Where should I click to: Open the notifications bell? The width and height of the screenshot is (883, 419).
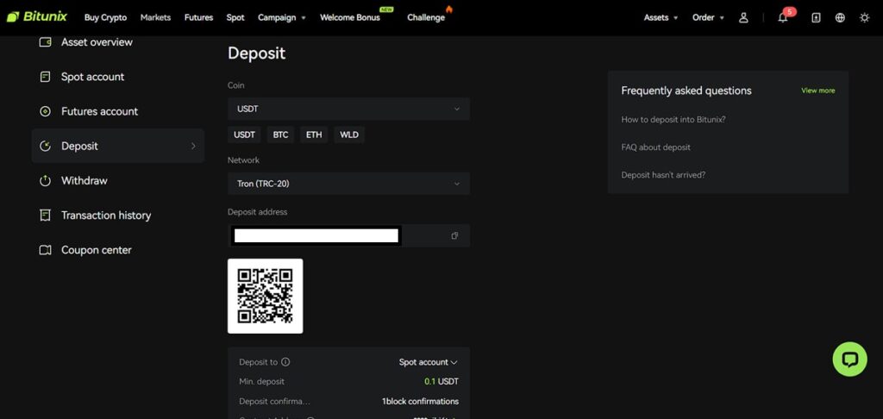(x=783, y=17)
